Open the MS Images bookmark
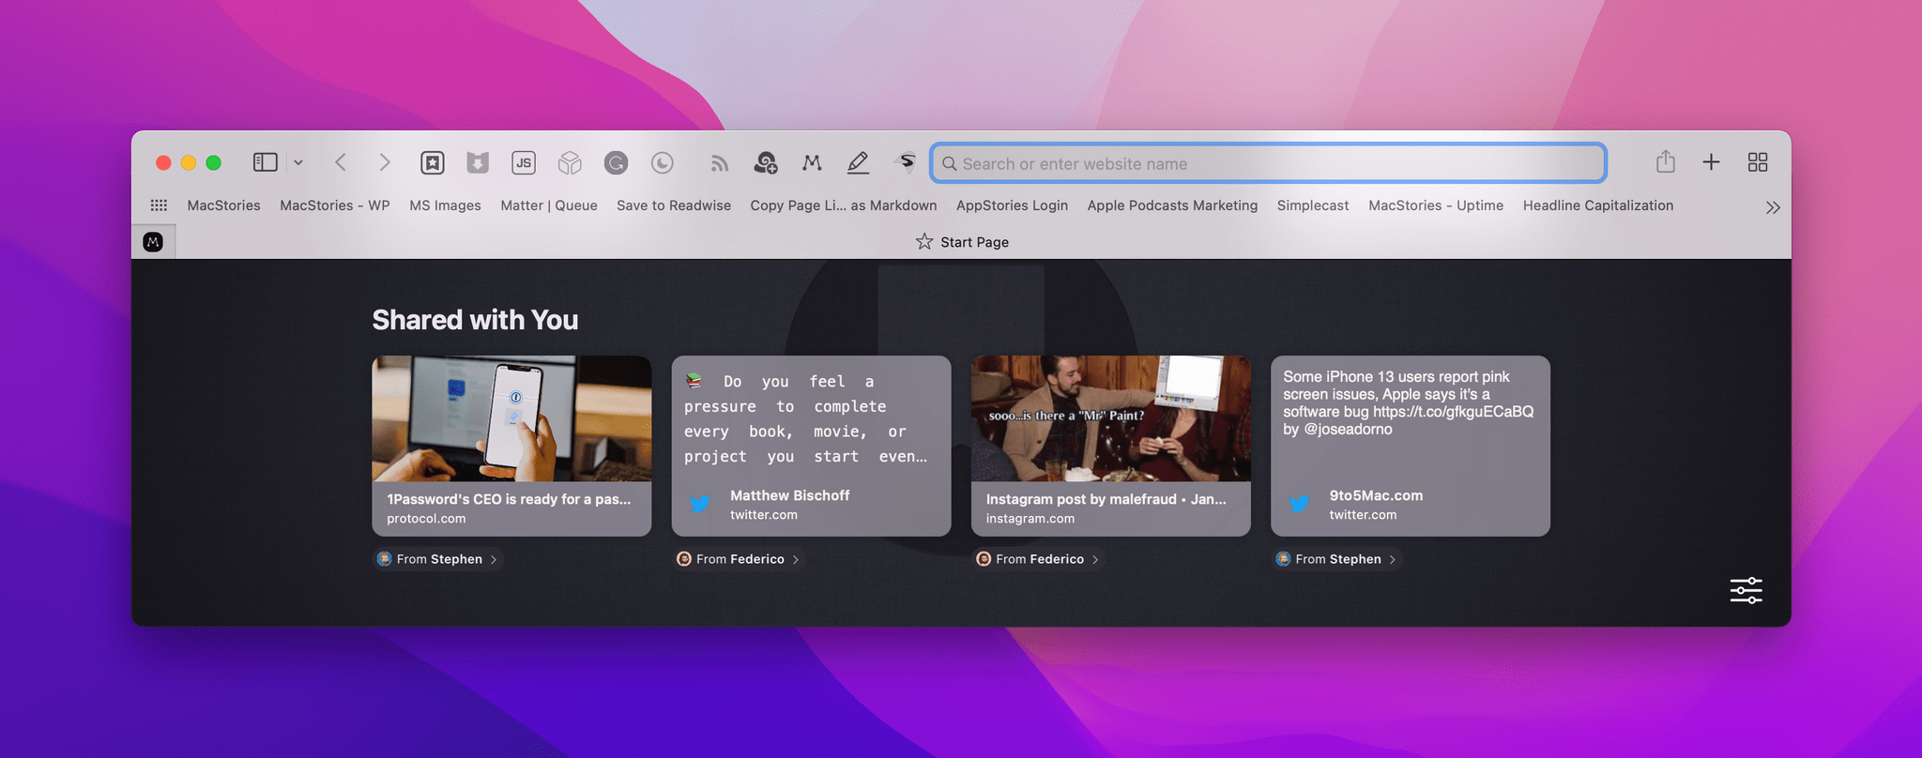The image size is (1922, 758). point(445,205)
